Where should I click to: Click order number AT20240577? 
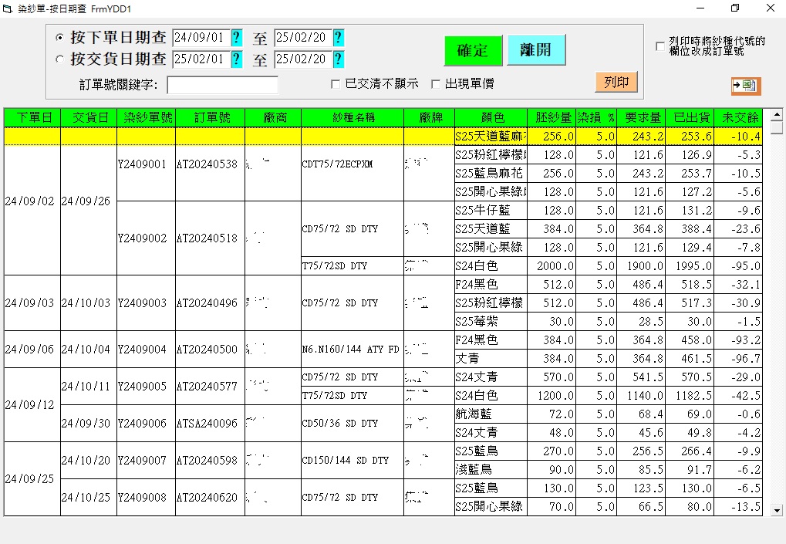(x=211, y=386)
